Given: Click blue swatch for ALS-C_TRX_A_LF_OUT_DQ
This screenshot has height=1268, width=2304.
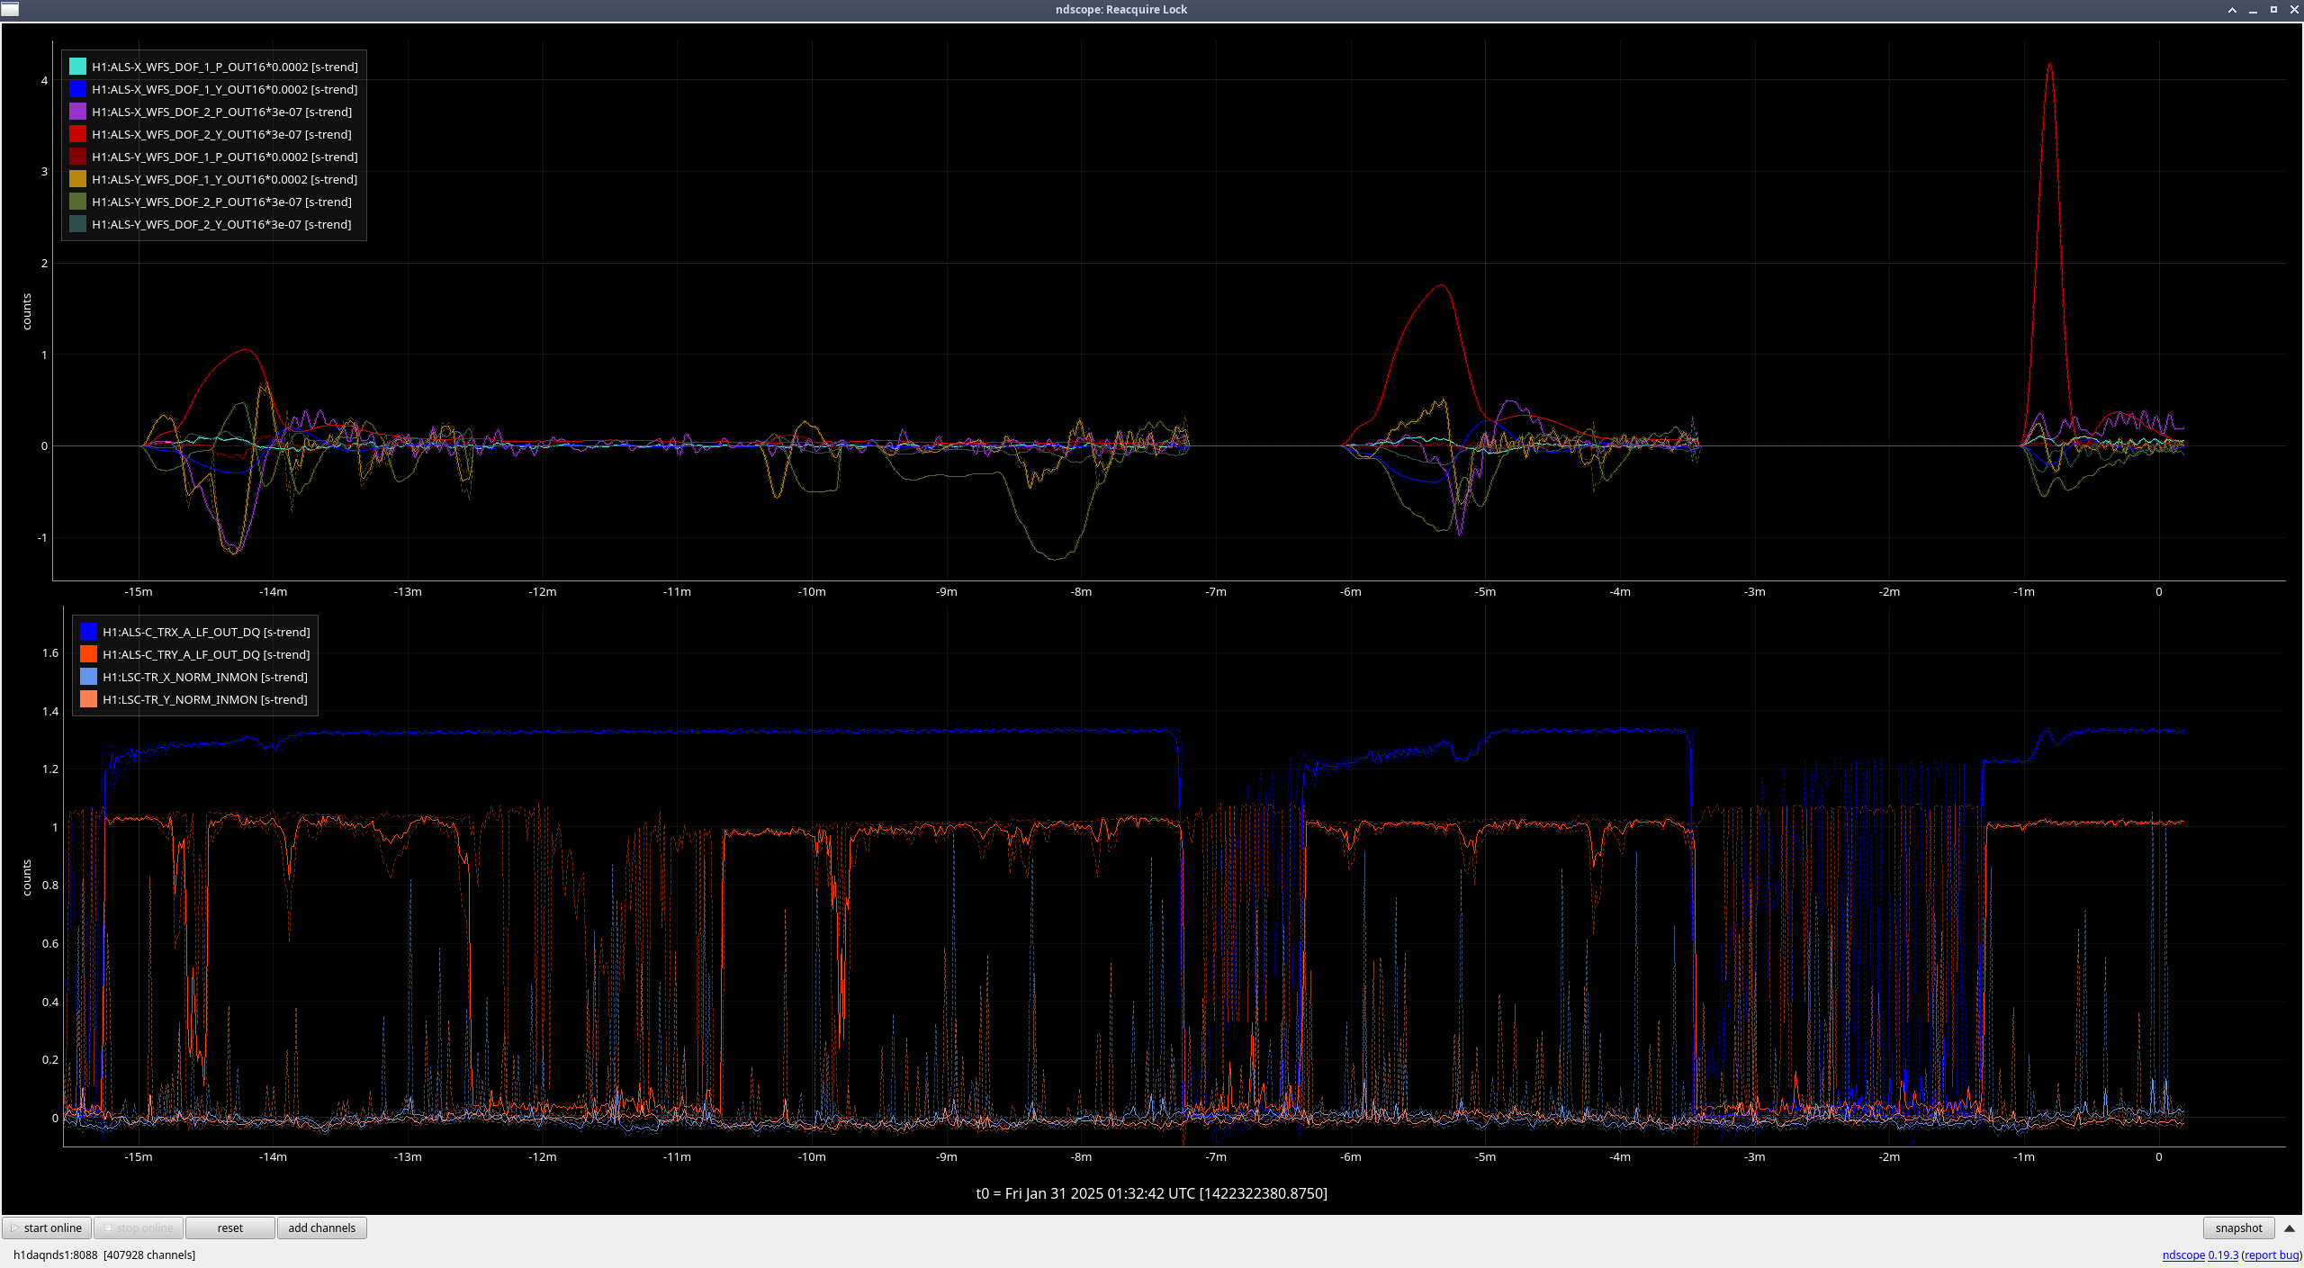Looking at the screenshot, I should coord(88,632).
